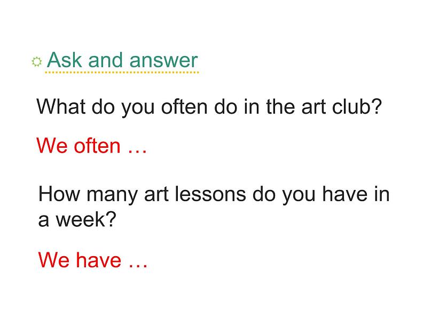424x318 pixels.
Task: Click the word 'often' in black question
Action: pyautogui.click(x=184, y=107)
